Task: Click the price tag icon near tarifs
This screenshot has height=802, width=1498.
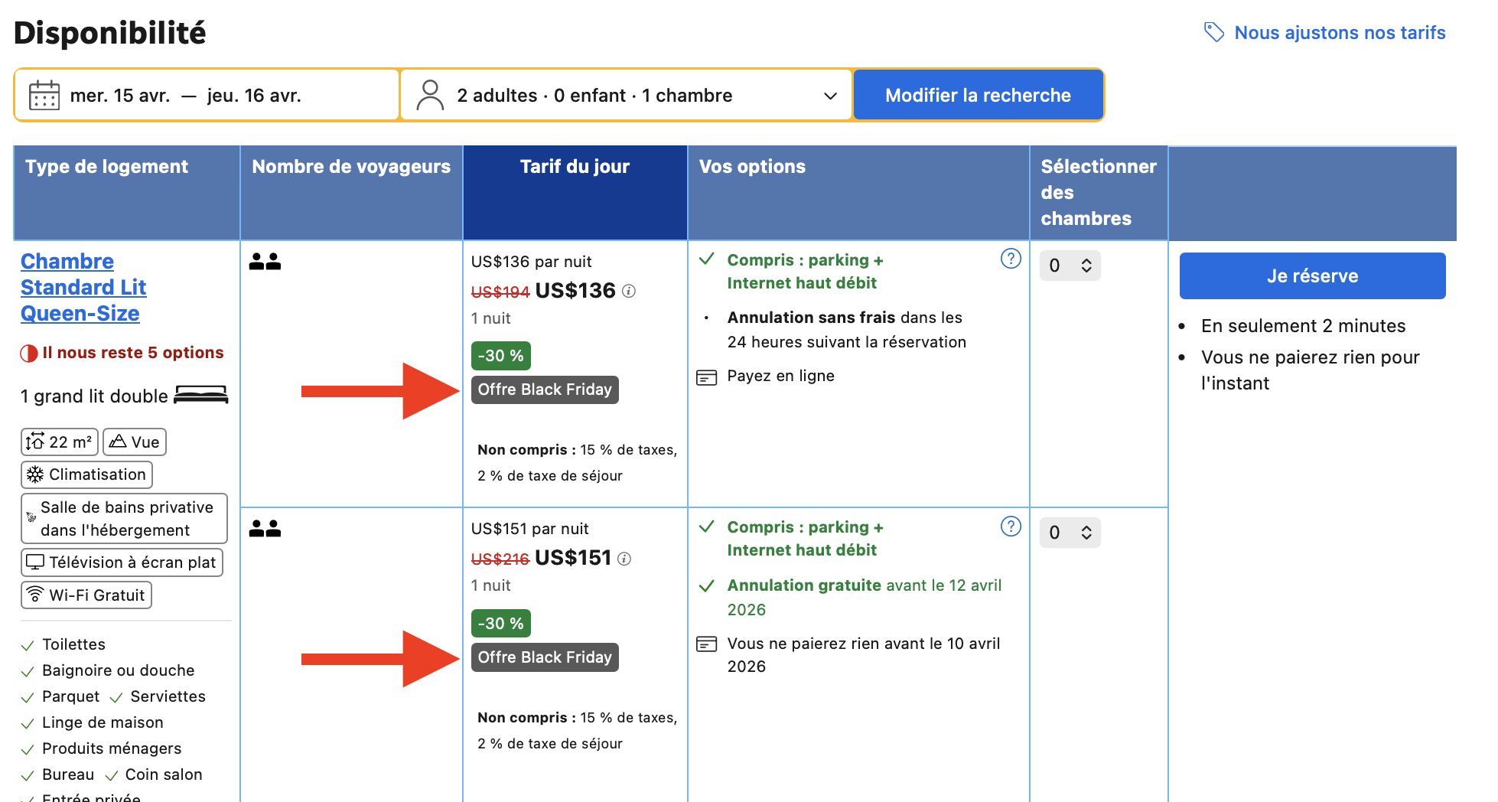Action: [1213, 32]
